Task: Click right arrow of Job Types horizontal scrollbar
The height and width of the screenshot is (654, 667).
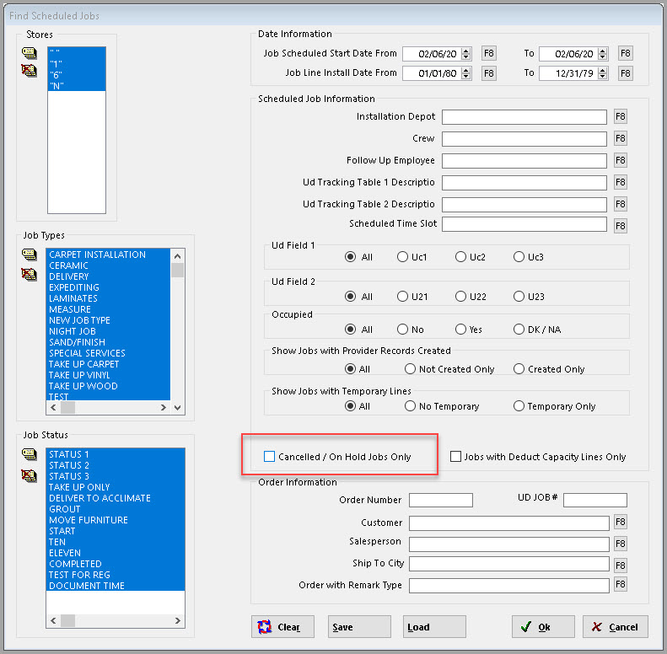Action: point(164,408)
